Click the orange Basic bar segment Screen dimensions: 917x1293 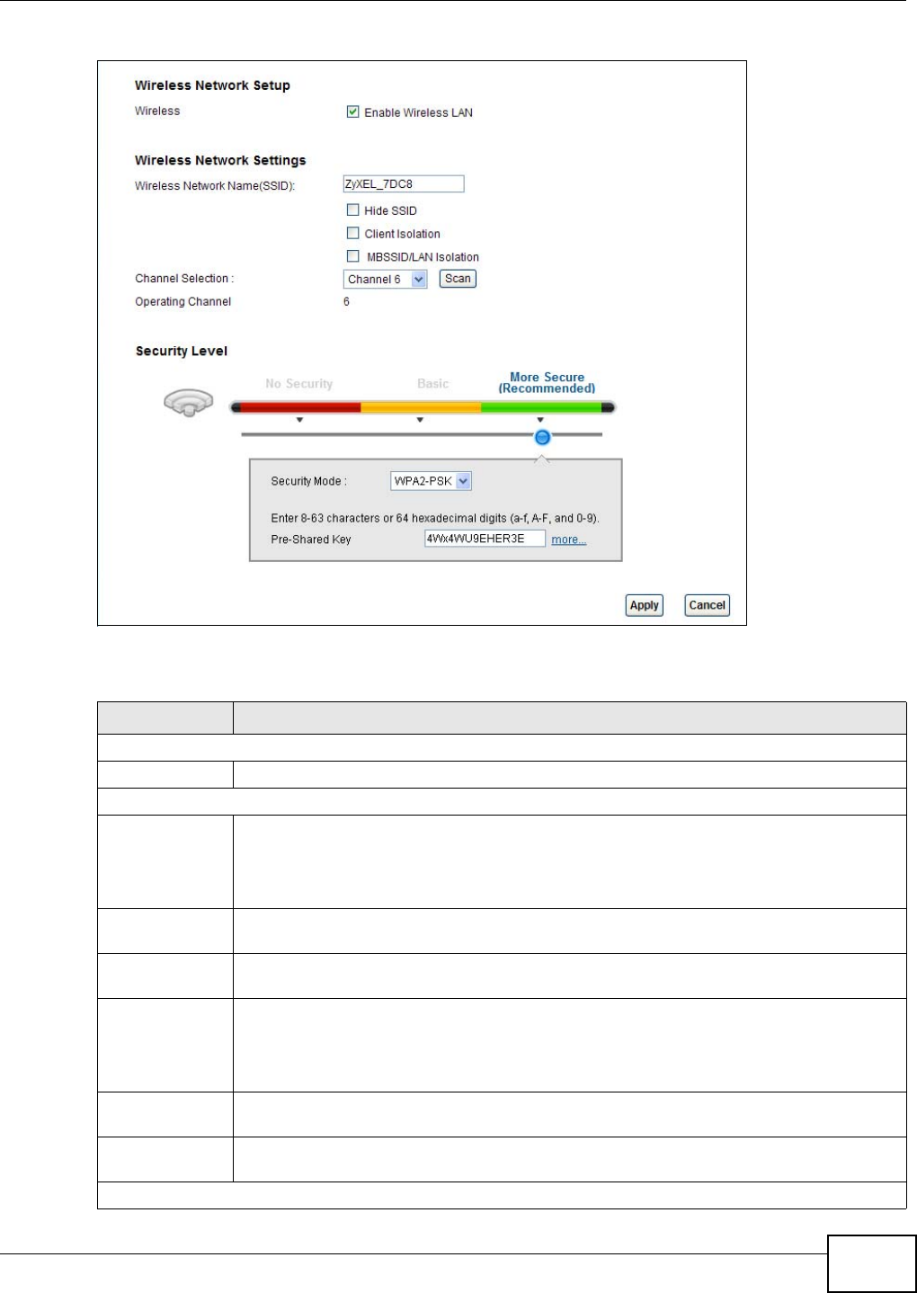pyautogui.click(x=421, y=407)
